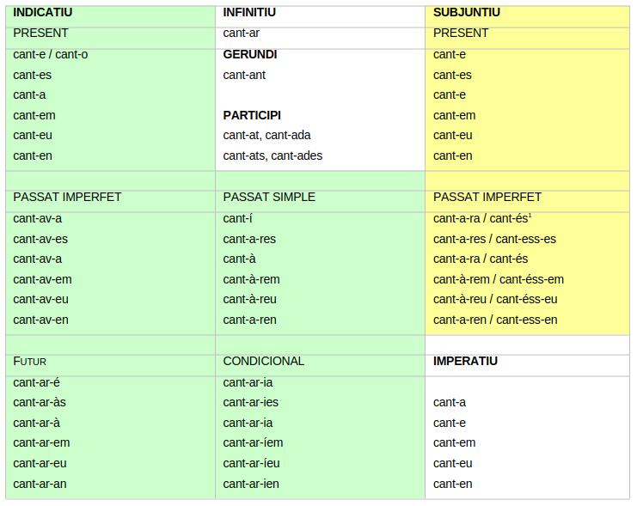Select the plural participle "cant-ats, cant-ades"
637x506 pixels.
(273, 155)
